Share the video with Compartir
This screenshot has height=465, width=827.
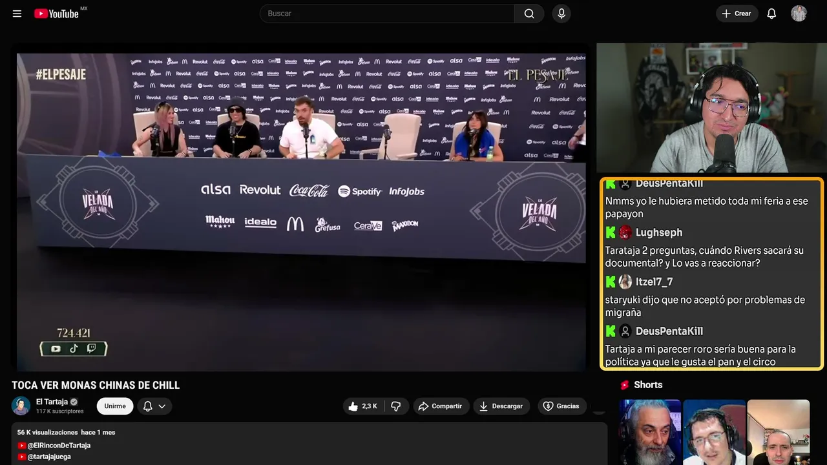440,406
